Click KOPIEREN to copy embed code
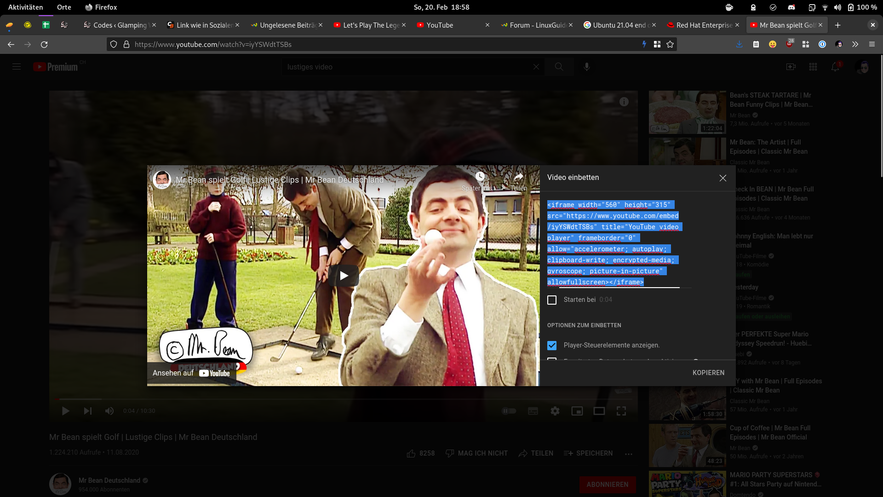Screen dimensions: 883x497 (x=708, y=373)
